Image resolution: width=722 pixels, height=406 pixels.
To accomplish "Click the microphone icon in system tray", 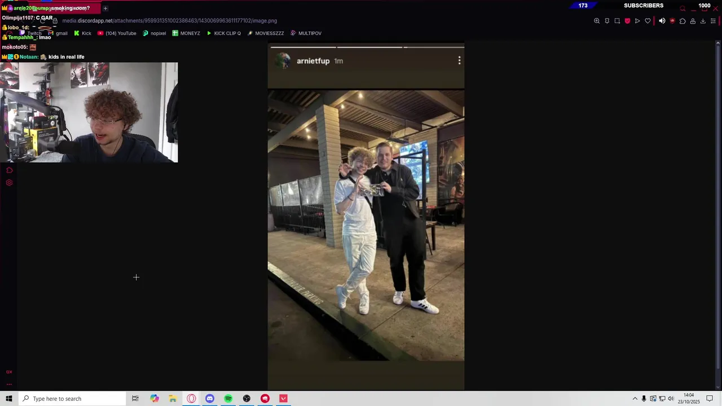I will pyautogui.click(x=644, y=399).
